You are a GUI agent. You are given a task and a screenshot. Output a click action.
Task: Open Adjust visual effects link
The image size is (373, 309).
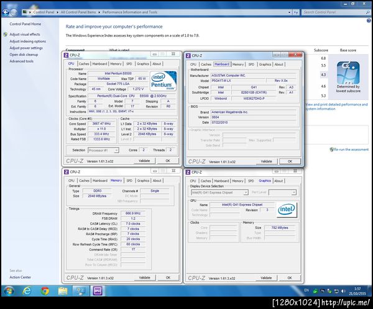point(25,34)
